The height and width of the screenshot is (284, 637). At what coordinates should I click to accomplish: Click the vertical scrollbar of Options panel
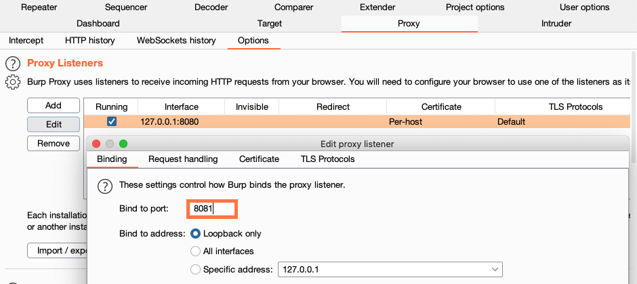point(634,106)
